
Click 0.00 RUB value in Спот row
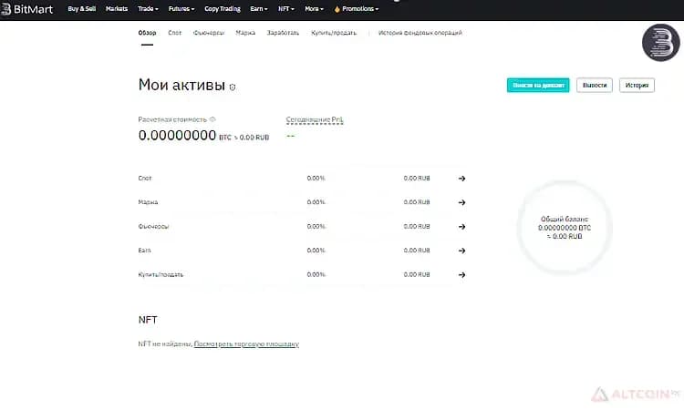click(x=417, y=179)
